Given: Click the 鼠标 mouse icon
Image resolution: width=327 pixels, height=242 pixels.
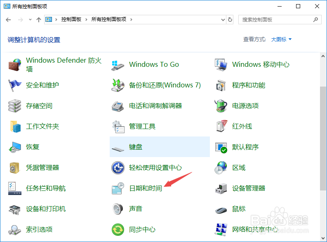Looking at the screenshot, I should [x=221, y=210].
